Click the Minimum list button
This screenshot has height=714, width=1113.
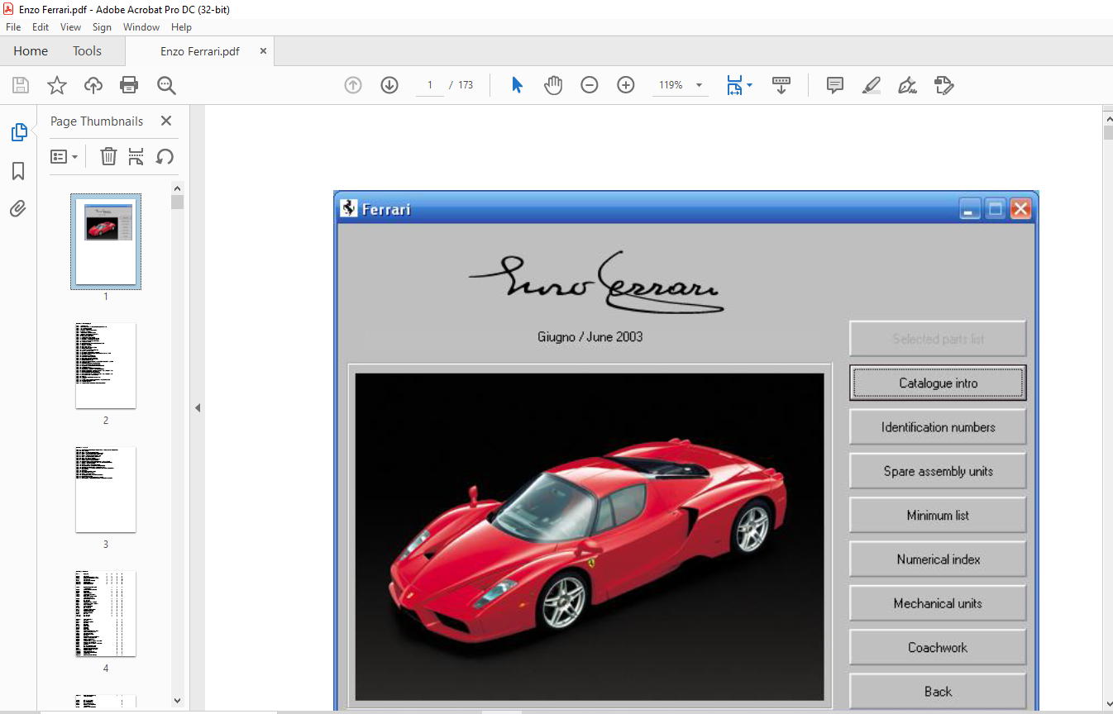click(x=938, y=515)
